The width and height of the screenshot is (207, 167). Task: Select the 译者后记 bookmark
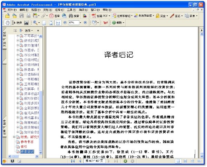(x=27, y=152)
